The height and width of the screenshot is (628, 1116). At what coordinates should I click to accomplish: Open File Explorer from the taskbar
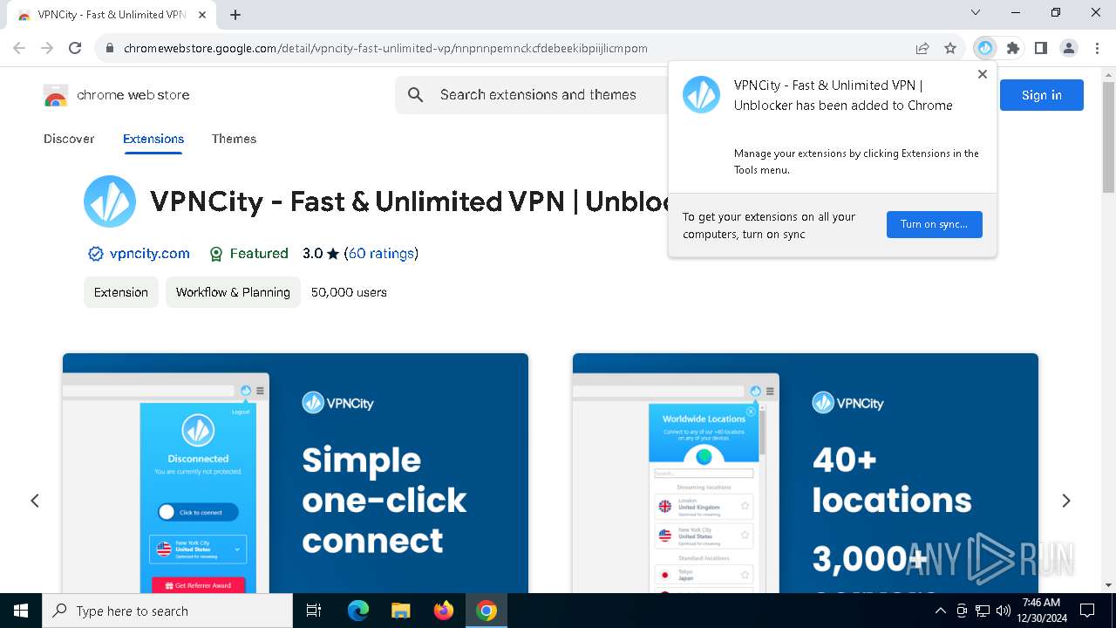[x=401, y=611]
